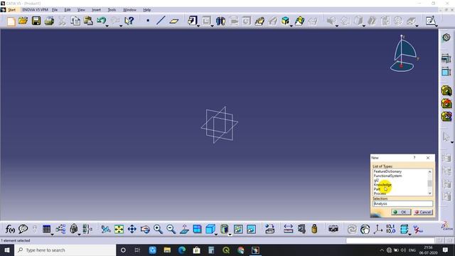Click the Formula f(x) icon
Screen dimensions: 455x256
point(10,229)
